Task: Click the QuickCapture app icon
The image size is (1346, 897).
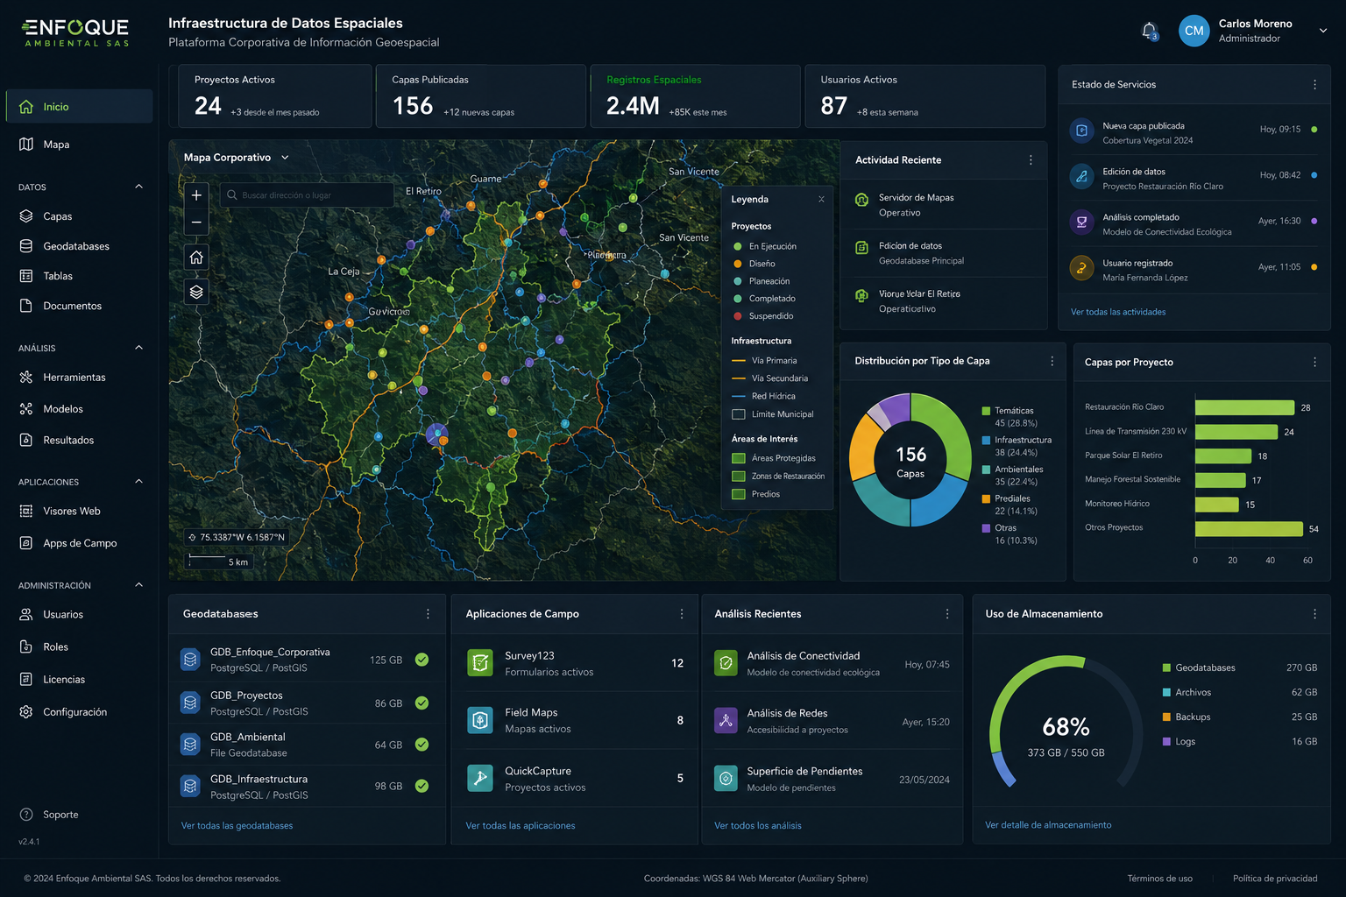Action: pos(480,778)
